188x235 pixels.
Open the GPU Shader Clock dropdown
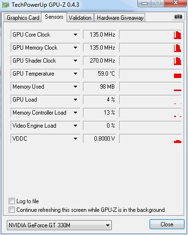pos(75,61)
